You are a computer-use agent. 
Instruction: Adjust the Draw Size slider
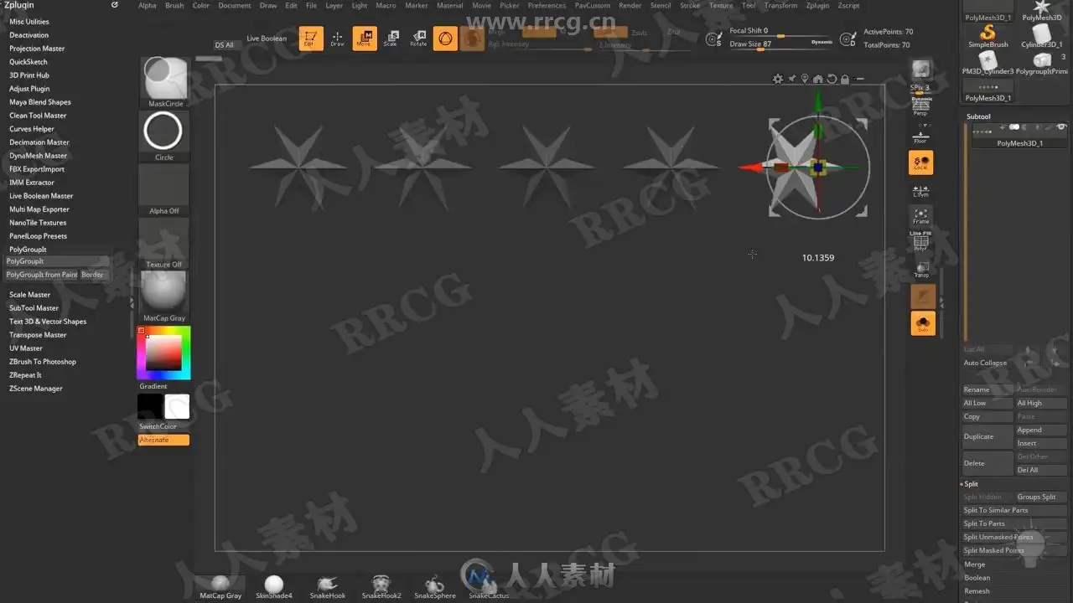[x=781, y=44]
